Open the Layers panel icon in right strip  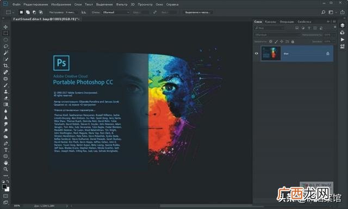click(343, 26)
